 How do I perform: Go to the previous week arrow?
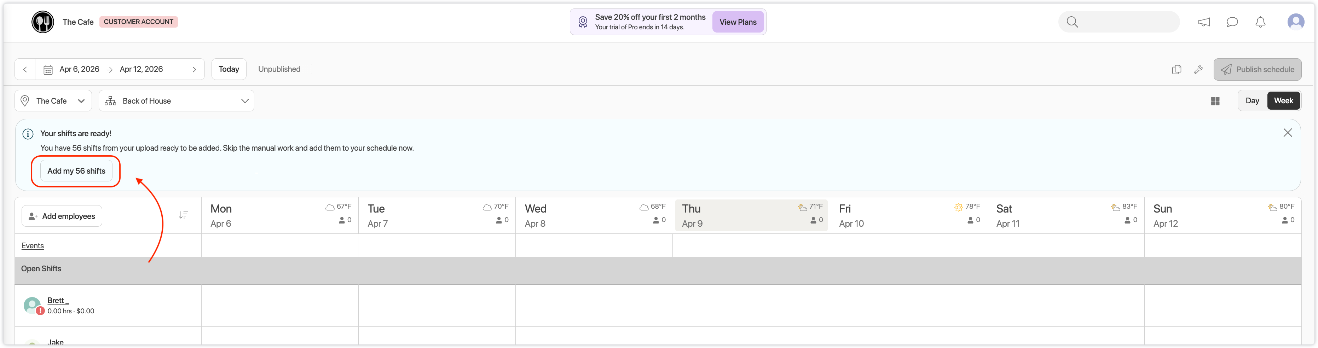[25, 70]
